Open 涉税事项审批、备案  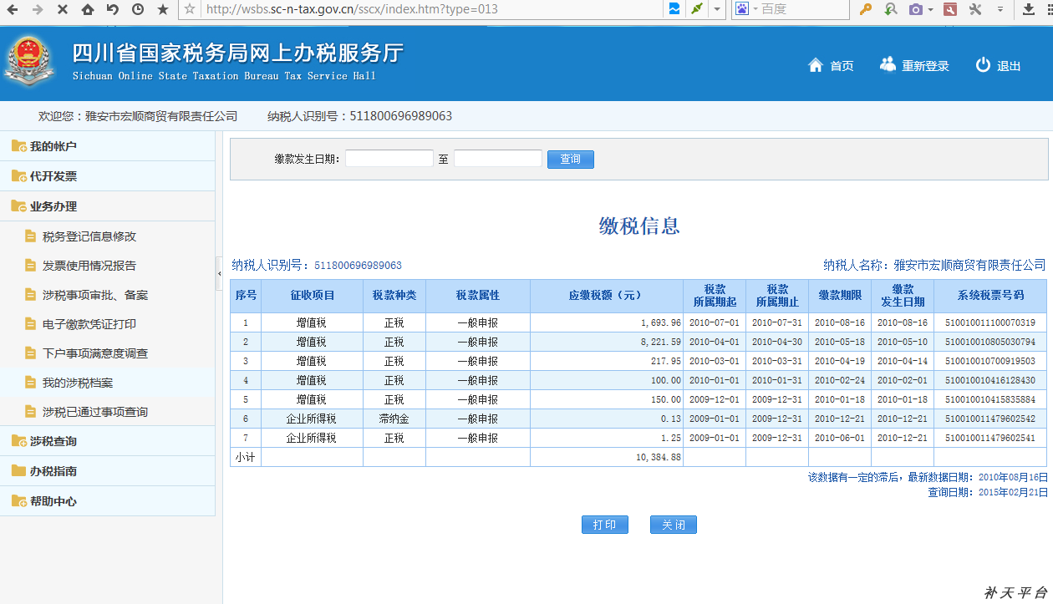(x=95, y=295)
